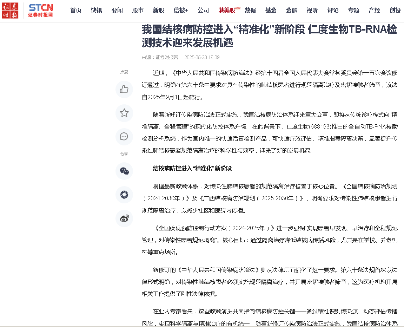The image size is (404, 327).
Task: Click text 《全国疾病预防控制行动方案（2024-2025年）》
Action: [x=214, y=228]
